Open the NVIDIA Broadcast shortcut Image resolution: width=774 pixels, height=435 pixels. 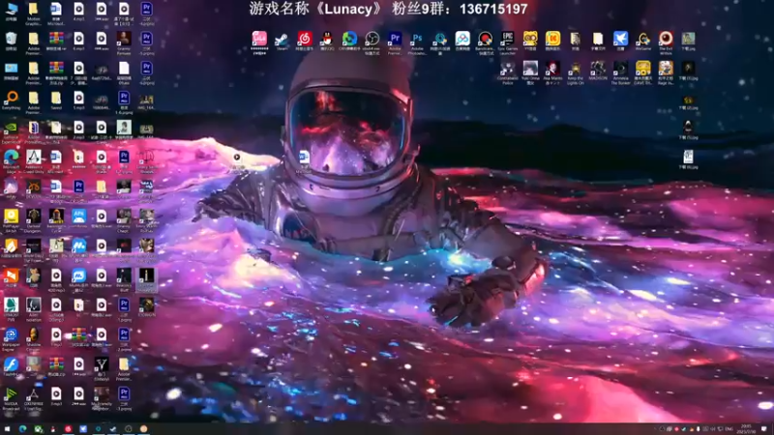[x=11, y=398]
